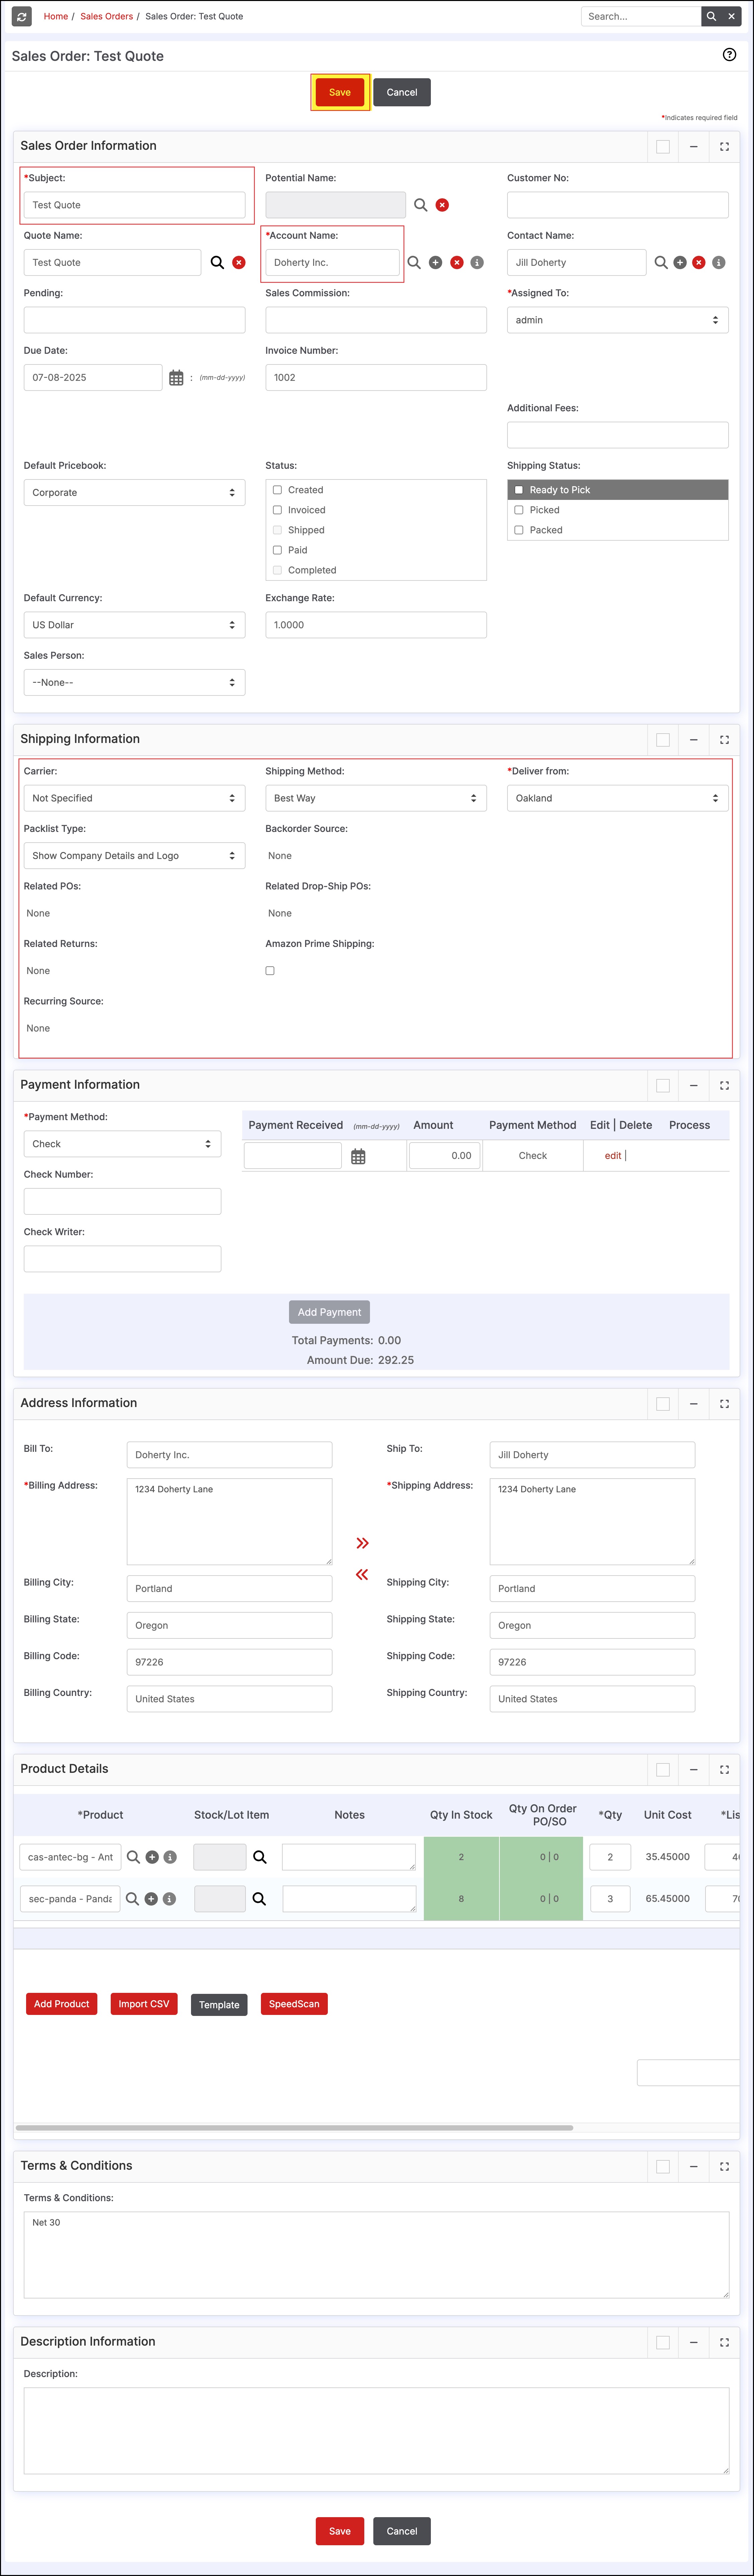
Task: Click the Terms & Conditions text area
Action: [x=376, y=2255]
